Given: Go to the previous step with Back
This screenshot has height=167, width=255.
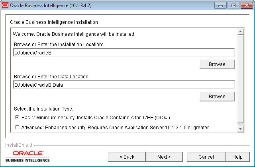Looking at the screenshot, I should click(x=127, y=157).
